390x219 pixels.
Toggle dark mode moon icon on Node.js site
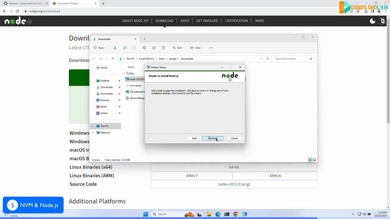coord(372,21)
